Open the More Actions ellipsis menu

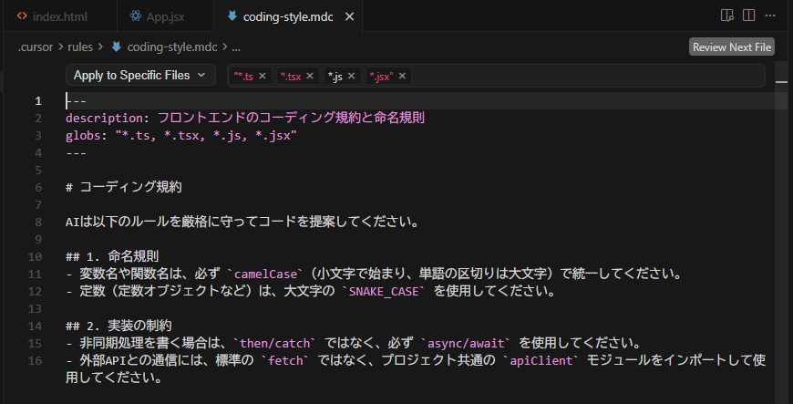[x=770, y=16]
